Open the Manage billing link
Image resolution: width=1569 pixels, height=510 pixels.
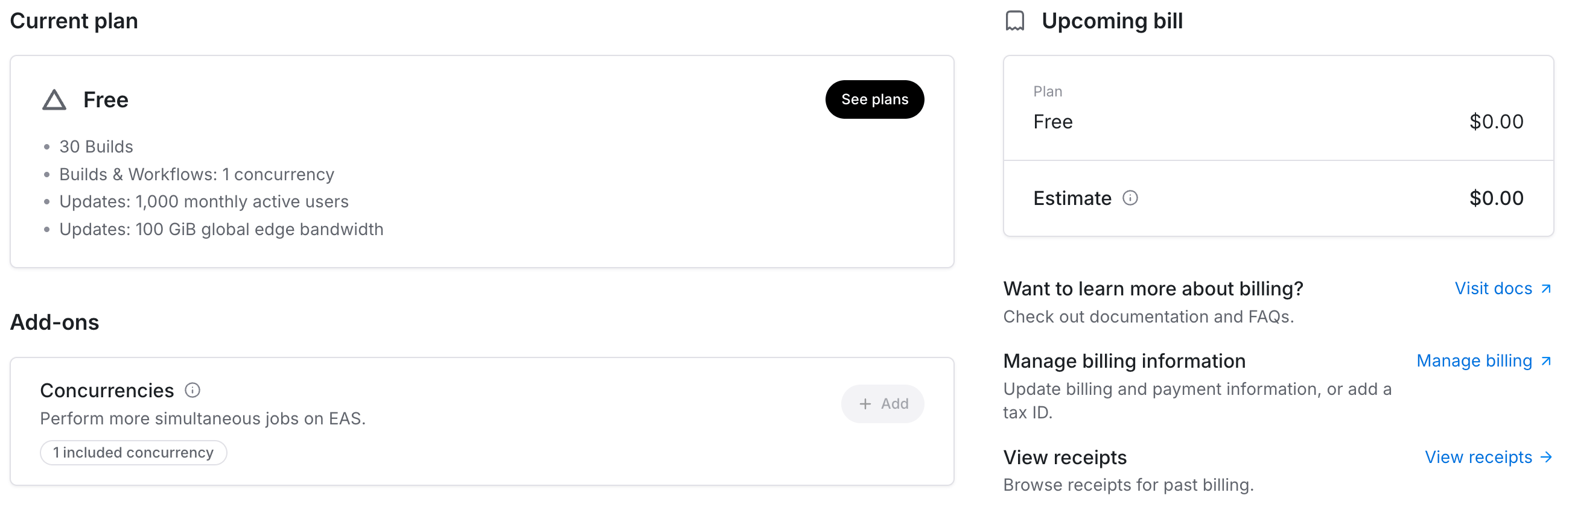pyautogui.click(x=1474, y=361)
